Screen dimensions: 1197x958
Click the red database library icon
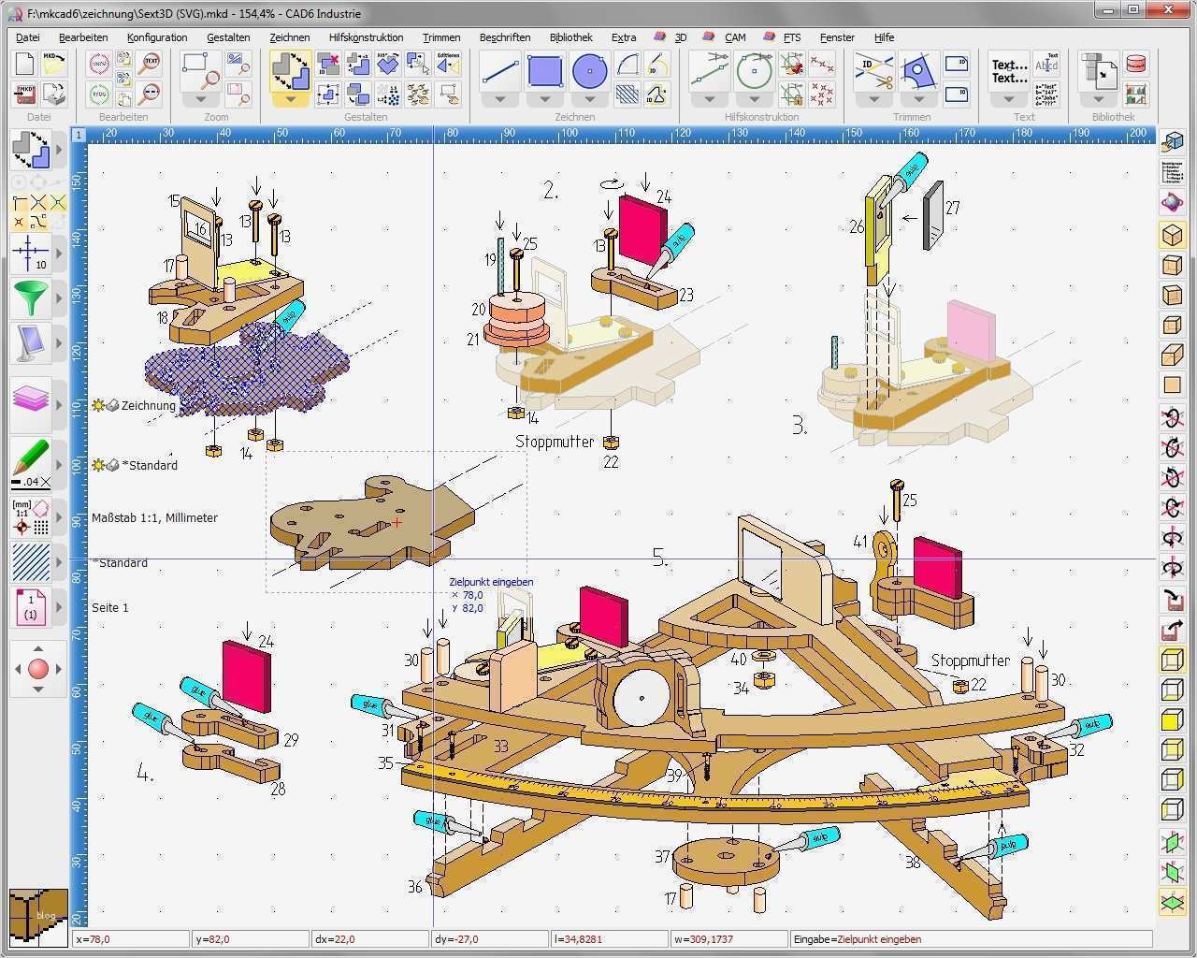[x=1136, y=65]
